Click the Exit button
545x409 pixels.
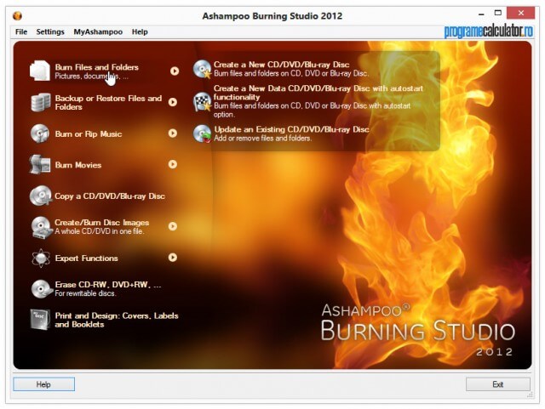pyautogui.click(x=497, y=384)
